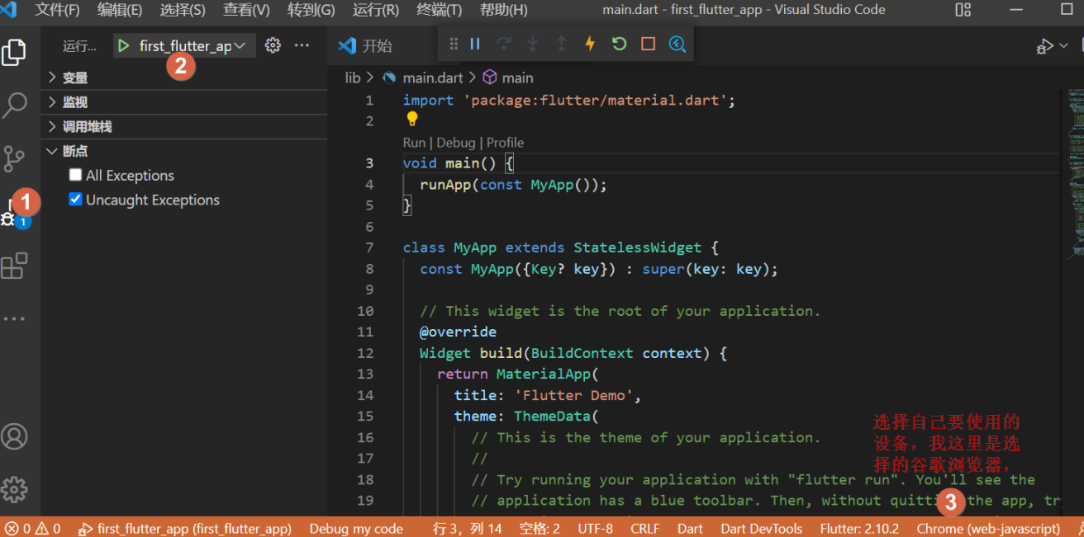
Task: Open the 终端(T) menu
Action: tap(439, 10)
